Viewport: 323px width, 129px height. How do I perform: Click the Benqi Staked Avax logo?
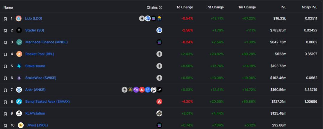[x=19, y=101]
